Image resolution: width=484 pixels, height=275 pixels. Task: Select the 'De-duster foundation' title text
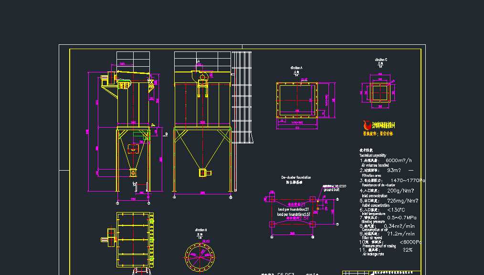[296, 178]
